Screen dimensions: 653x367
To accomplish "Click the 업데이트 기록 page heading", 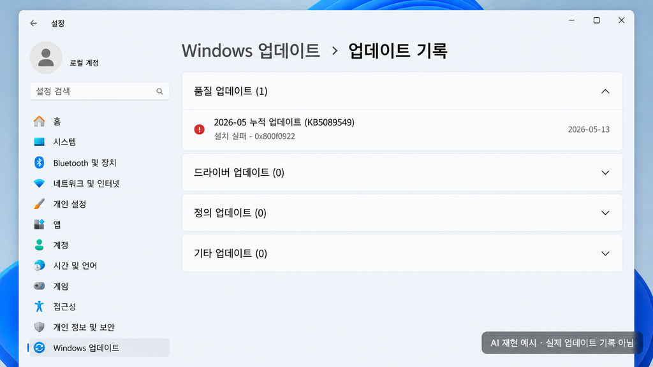I will click(398, 51).
